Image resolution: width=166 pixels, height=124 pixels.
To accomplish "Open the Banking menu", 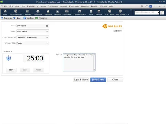I will click(85, 7).
